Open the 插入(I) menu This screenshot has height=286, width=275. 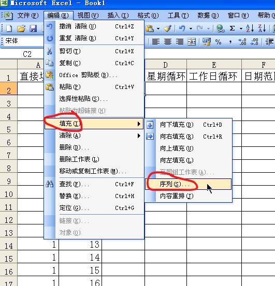click(x=118, y=16)
